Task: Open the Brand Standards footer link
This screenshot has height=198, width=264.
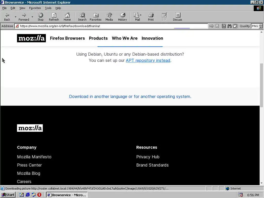Action: 152,165
